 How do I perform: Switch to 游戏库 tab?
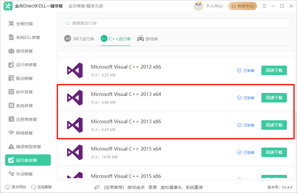pyautogui.click(x=148, y=39)
